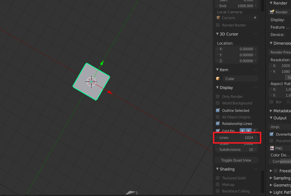The height and width of the screenshot is (196, 291).
Task: Collapse the Shading panel
Action: [x=218, y=169]
